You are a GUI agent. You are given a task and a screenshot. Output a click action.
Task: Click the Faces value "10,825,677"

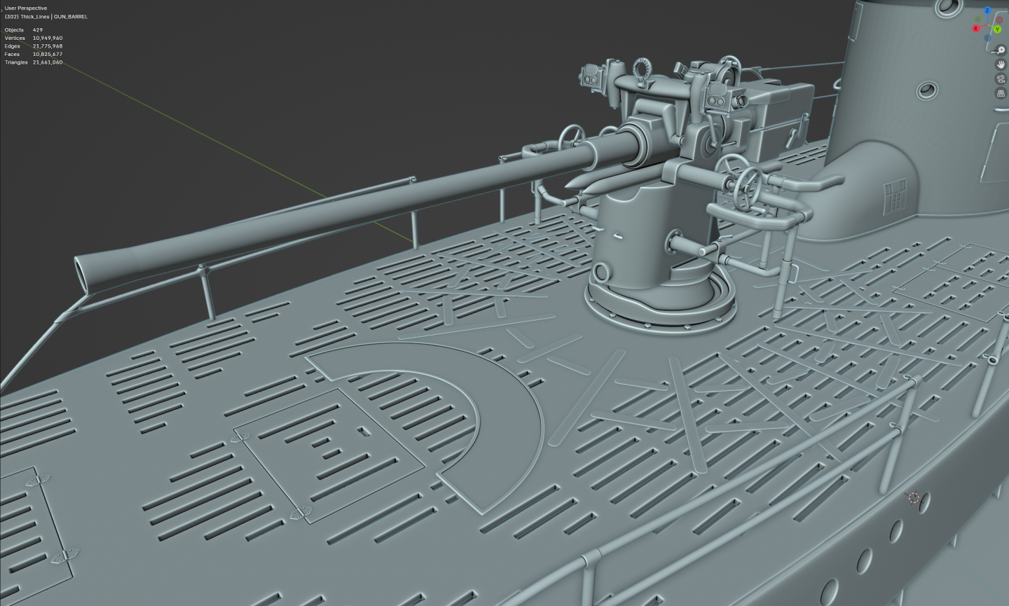[48, 54]
